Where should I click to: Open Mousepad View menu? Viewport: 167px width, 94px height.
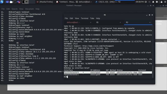click(21, 9)
